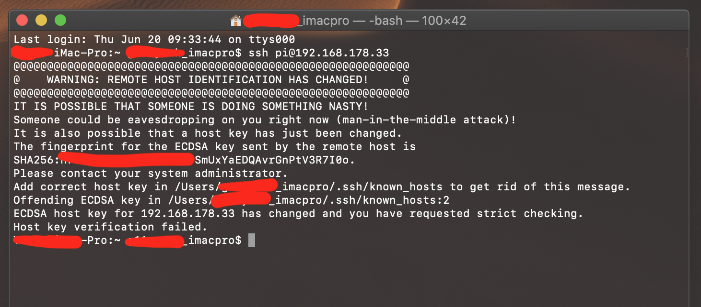Click the ssh pi@192.168.178.33 command text

319,53
